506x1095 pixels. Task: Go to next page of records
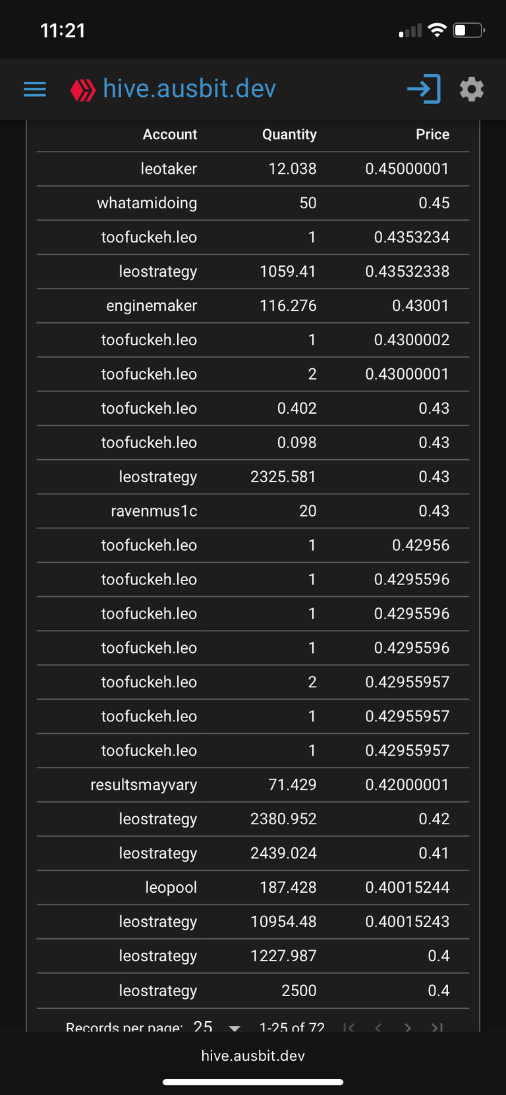408,1026
